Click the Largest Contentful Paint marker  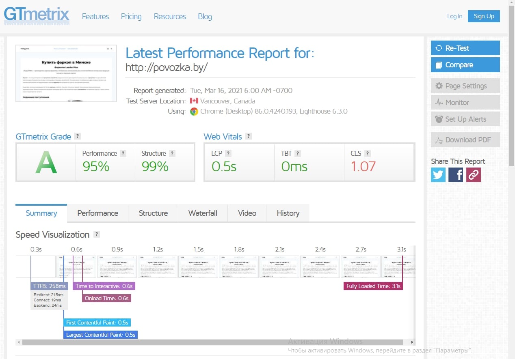[100, 335]
